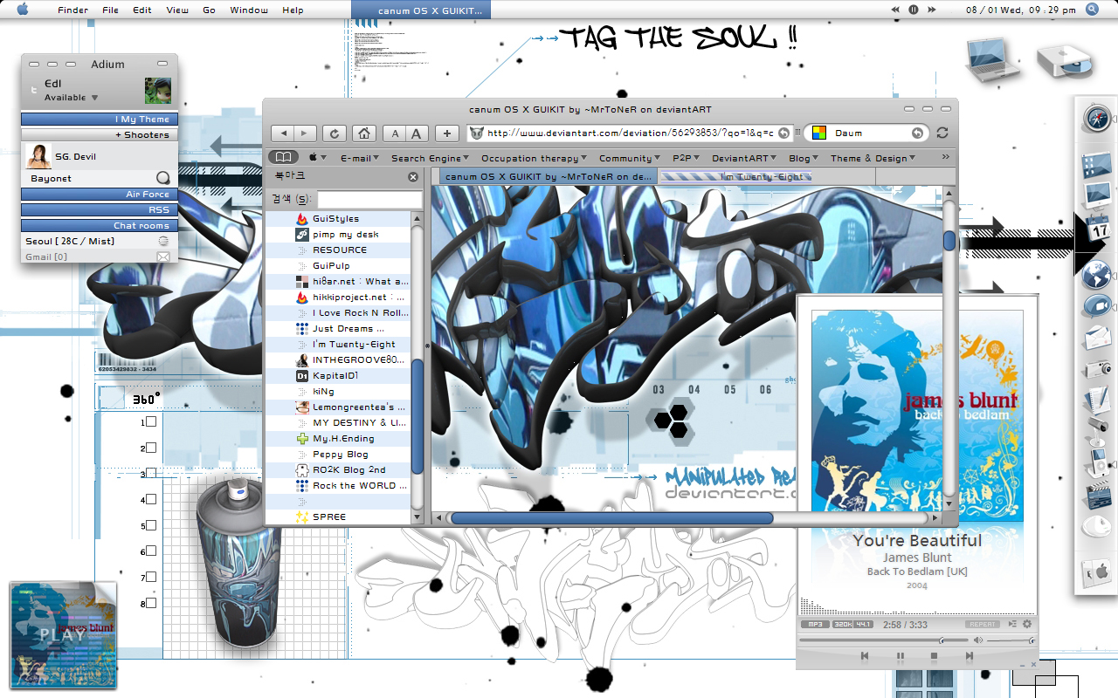Collapse the Shooters group in Adium
Image resolution: width=1118 pixels, height=698 pixels.
tap(100, 134)
